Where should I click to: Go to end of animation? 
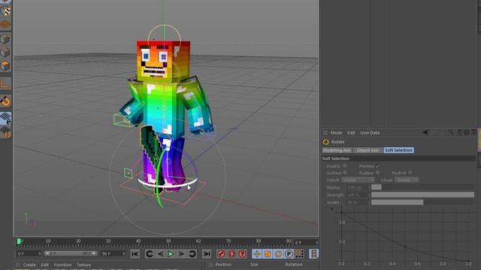pos(207,253)
